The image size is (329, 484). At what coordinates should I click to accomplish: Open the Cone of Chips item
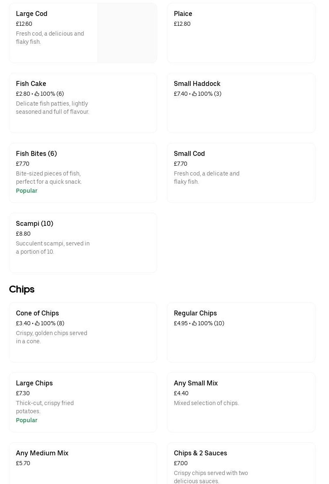pos(83,332)
